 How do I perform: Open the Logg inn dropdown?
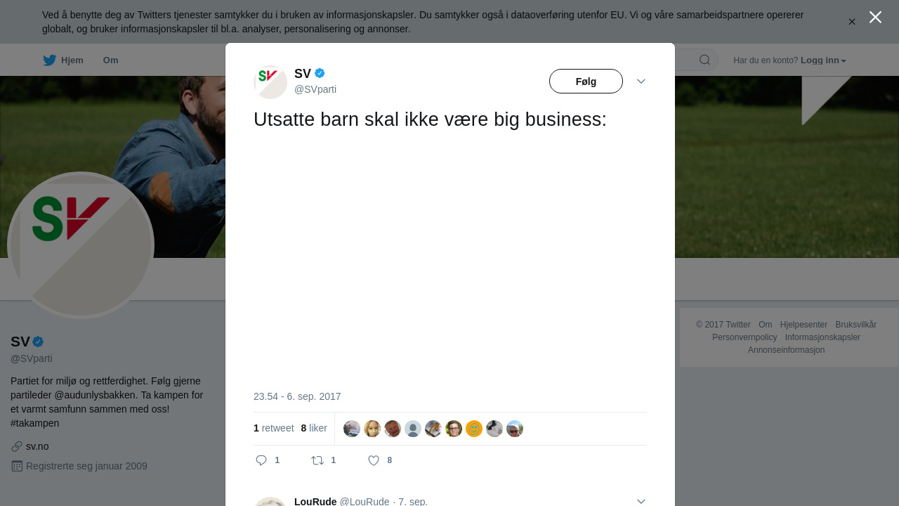823,60
